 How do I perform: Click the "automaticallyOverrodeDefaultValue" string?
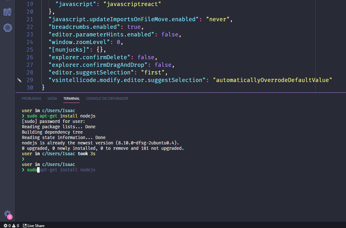pos(272,80)
